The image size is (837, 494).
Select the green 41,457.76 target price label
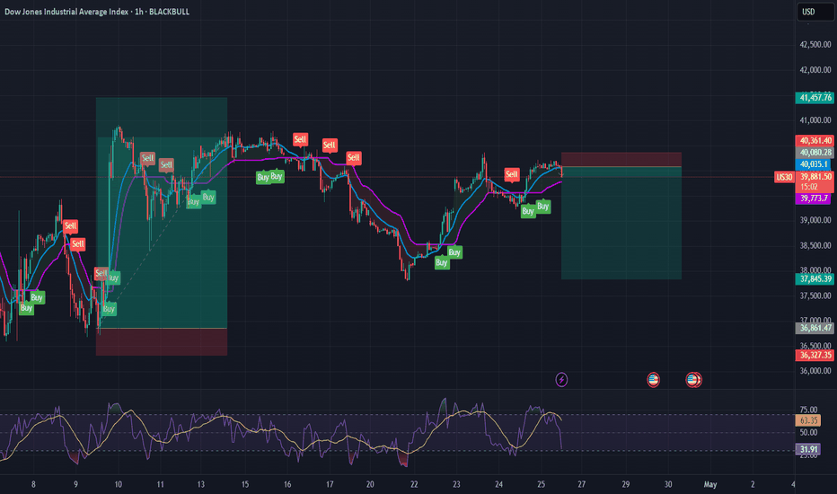pos(815,98)
